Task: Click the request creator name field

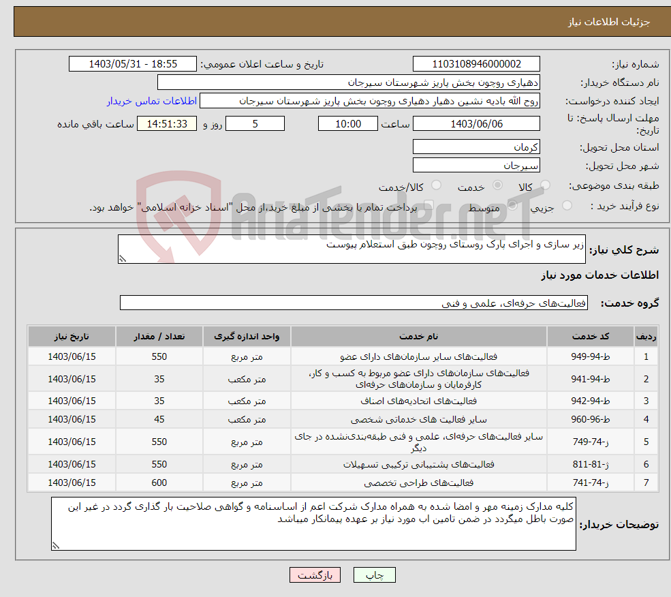Action: (x=370, y=101)
